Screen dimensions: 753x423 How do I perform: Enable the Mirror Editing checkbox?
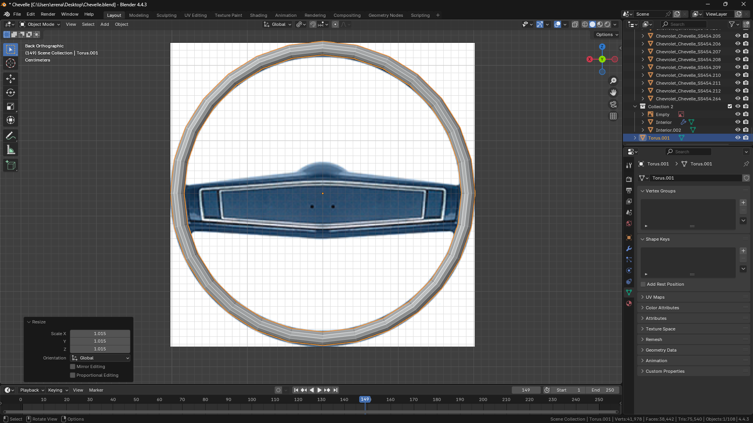(73, 367)
